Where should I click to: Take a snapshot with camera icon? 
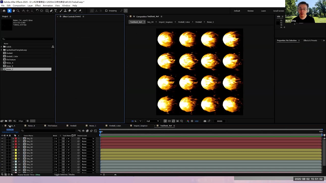205,121
